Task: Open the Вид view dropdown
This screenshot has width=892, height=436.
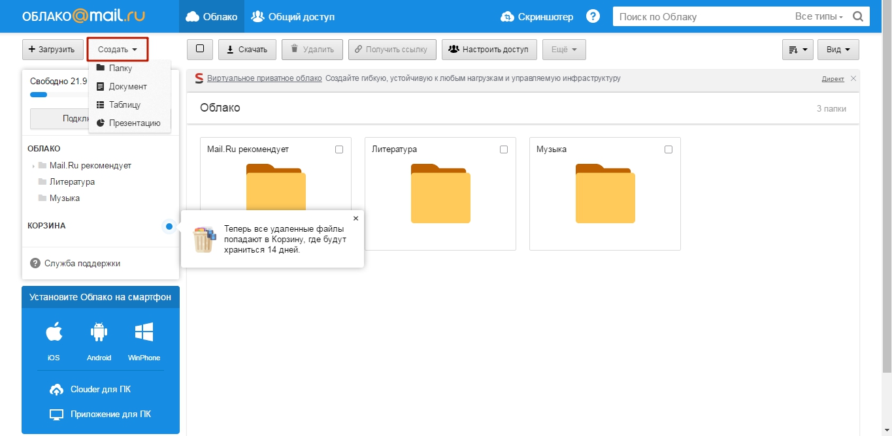Action: tap(838, 50)
